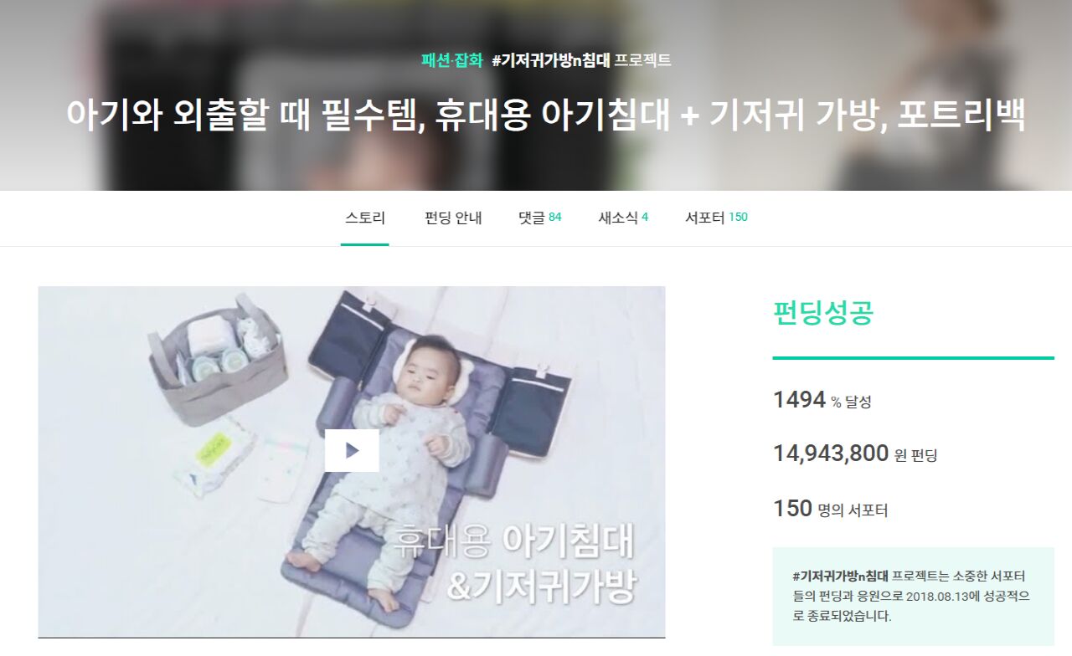Select the 1494 % 달성 statistic
This screenshot has width=1072, height=656.
click(822, 400)
